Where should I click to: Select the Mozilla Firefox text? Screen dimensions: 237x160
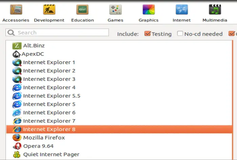(44, 138)
